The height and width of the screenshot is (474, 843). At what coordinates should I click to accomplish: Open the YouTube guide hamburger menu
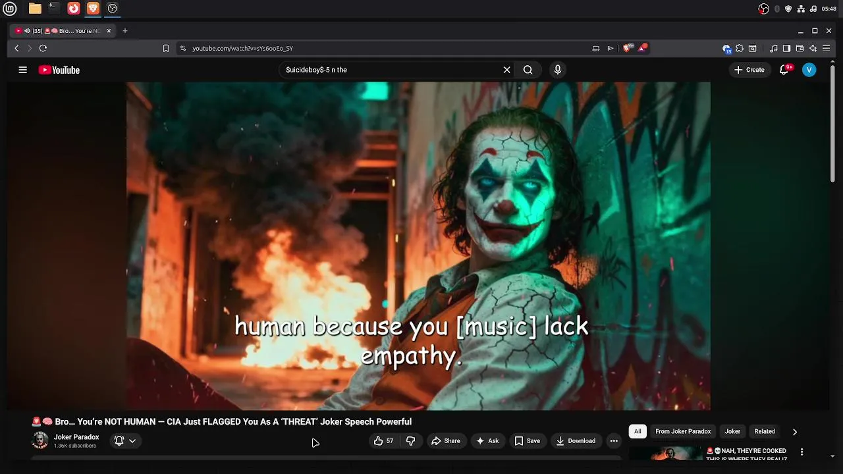coord(23,70)
